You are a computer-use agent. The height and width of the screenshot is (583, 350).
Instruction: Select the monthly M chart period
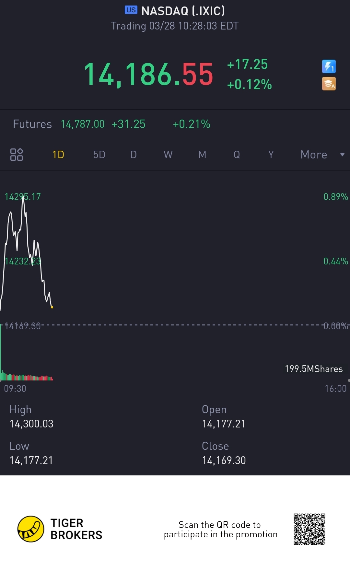coord(202,155)
